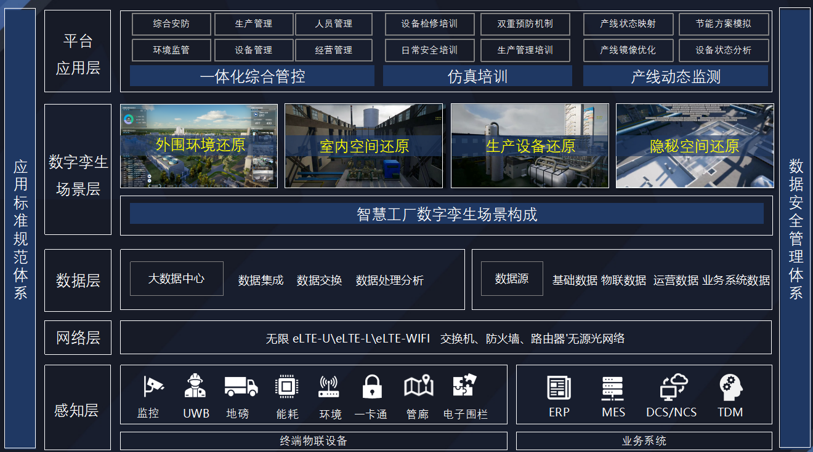Viewport: 813px width, 452px height.
Task: Open the MES server icon
Action: (613, 388)
